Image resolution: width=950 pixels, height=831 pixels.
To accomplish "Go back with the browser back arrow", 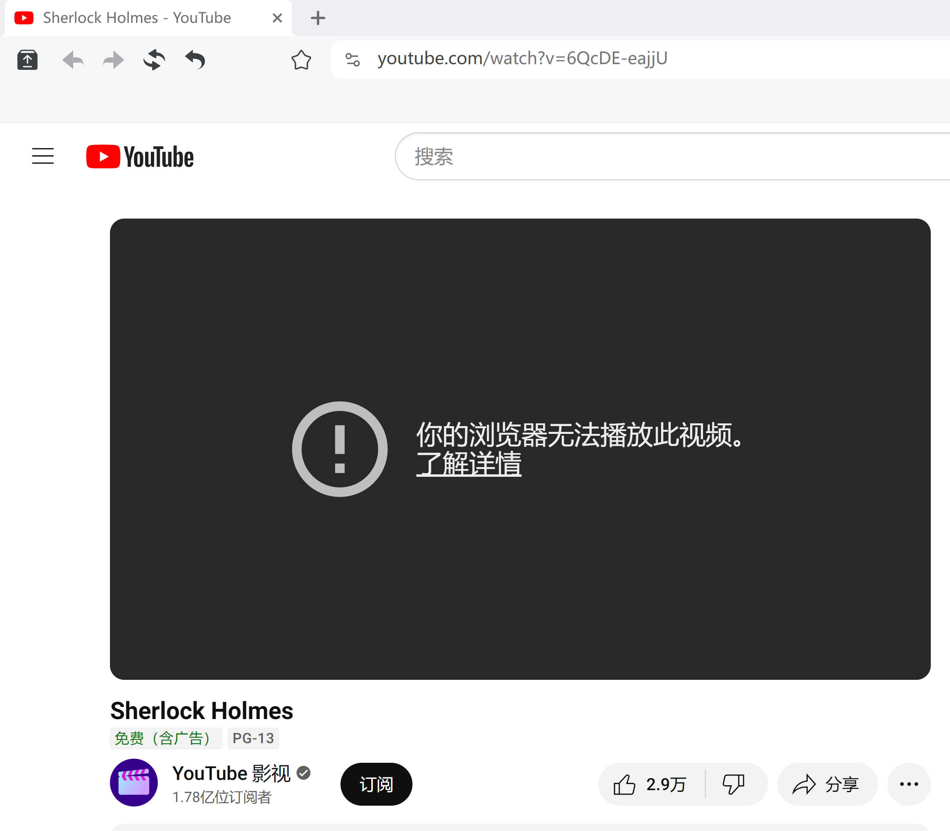I will pos(73,60).
